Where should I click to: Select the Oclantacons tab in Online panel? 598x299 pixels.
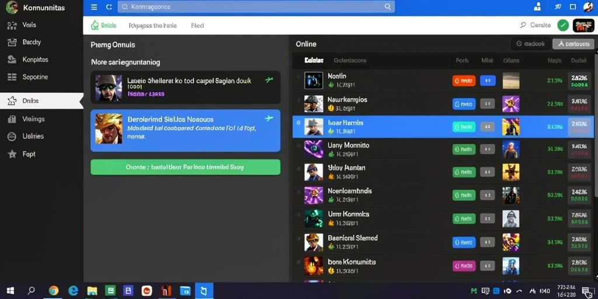click(350, 60)
